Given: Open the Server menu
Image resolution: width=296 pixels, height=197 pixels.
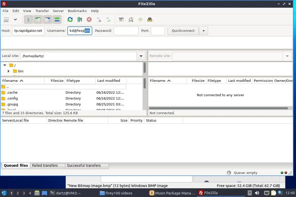Looking at the screenshot, I should 58,11.
